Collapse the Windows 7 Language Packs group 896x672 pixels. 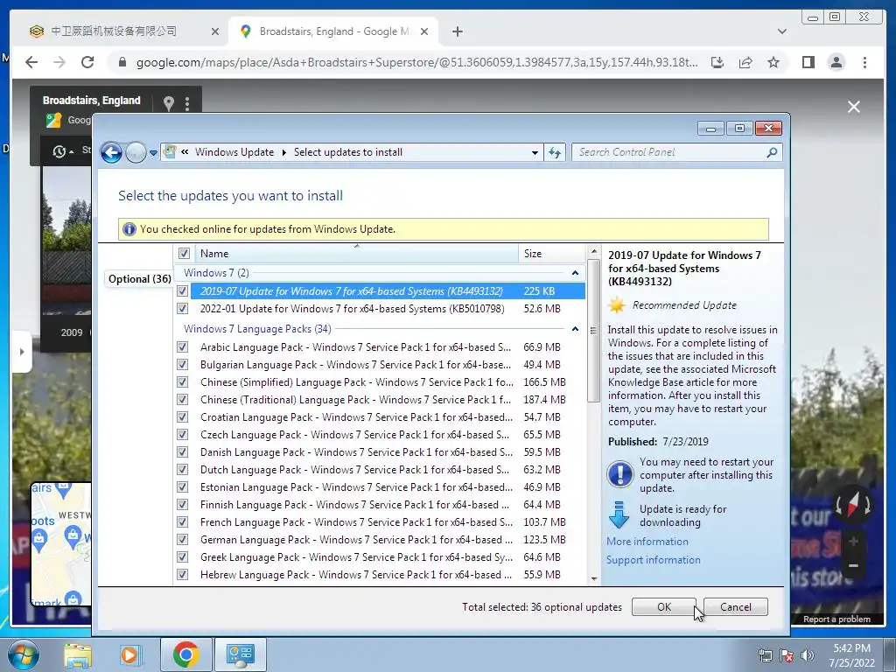point(575,329)
